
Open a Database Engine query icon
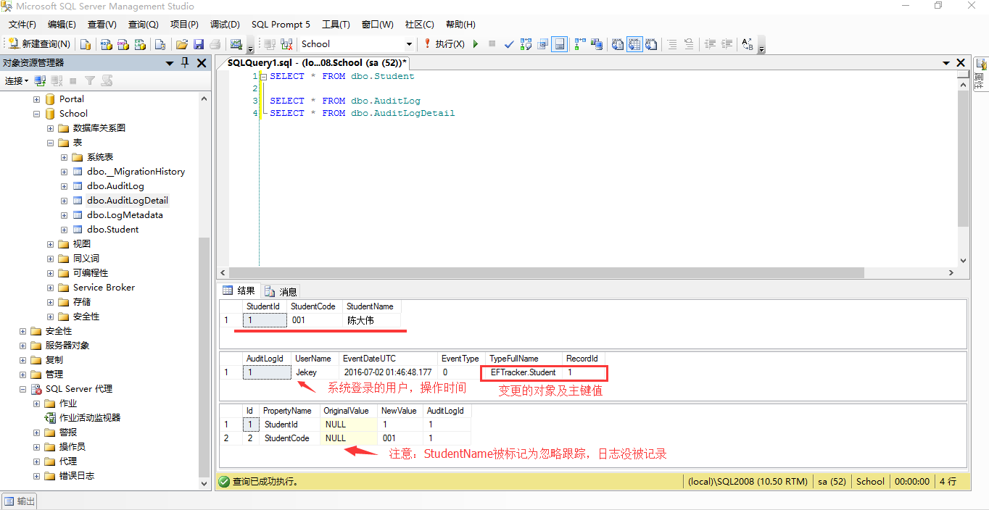click(x=86, y=44)
